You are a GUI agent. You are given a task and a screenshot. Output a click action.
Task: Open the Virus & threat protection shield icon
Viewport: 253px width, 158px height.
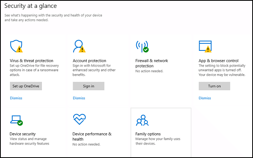click(16, 46)
